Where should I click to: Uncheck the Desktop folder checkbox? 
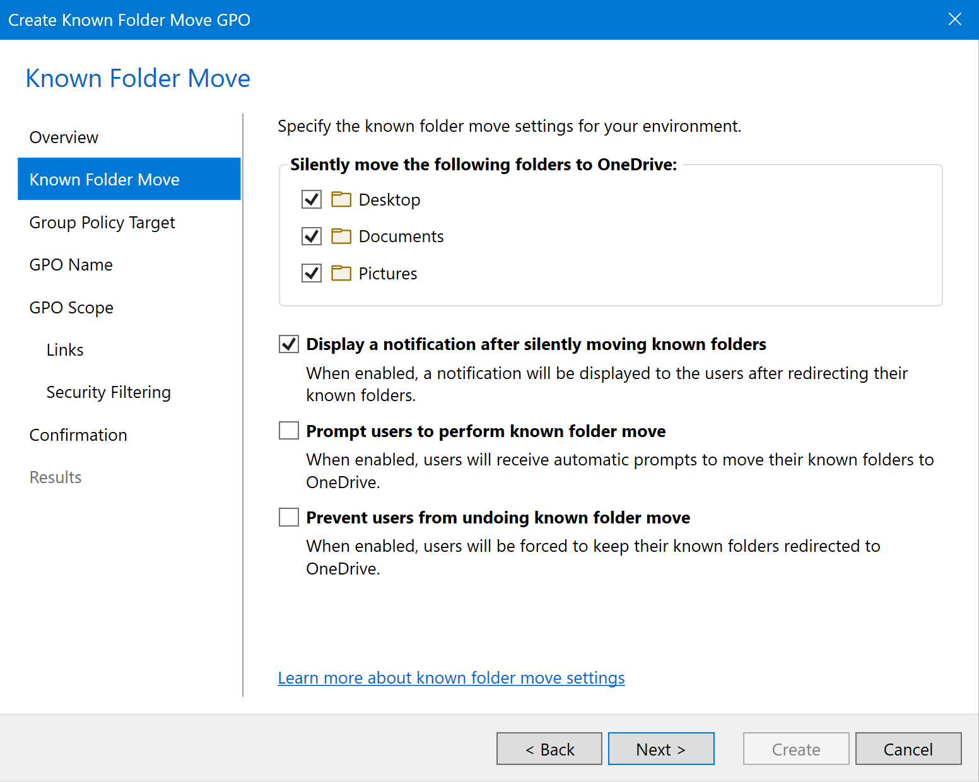click(312, 200)
